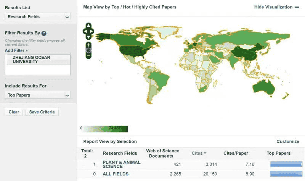
Task: Click the Add Filter link
Action: tap(16, 50)
